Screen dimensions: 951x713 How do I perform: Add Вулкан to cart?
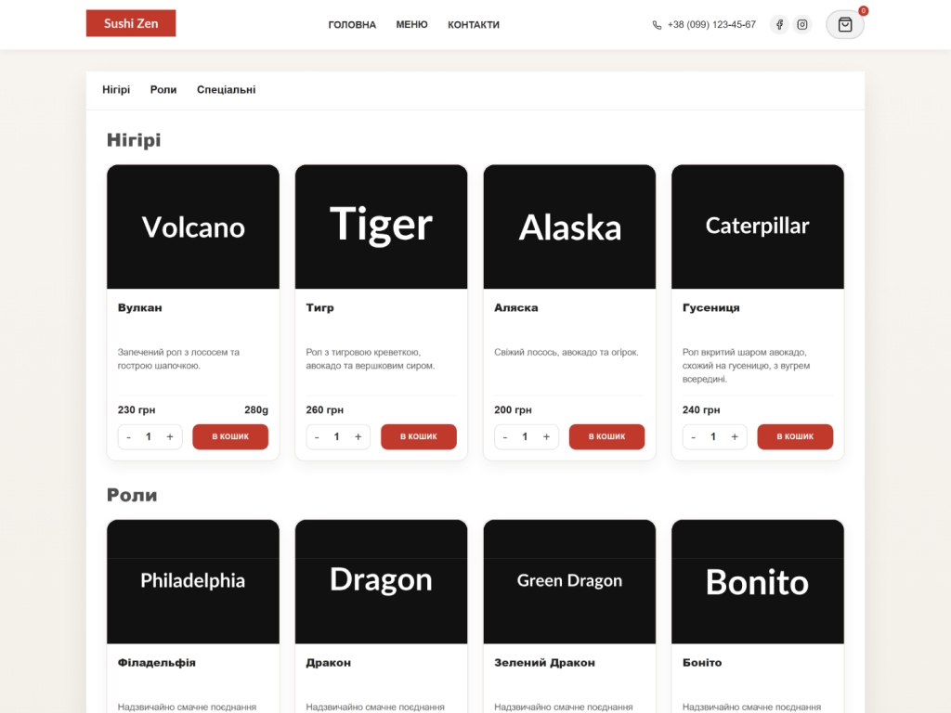pyautogui.click(x=230, y=436)
